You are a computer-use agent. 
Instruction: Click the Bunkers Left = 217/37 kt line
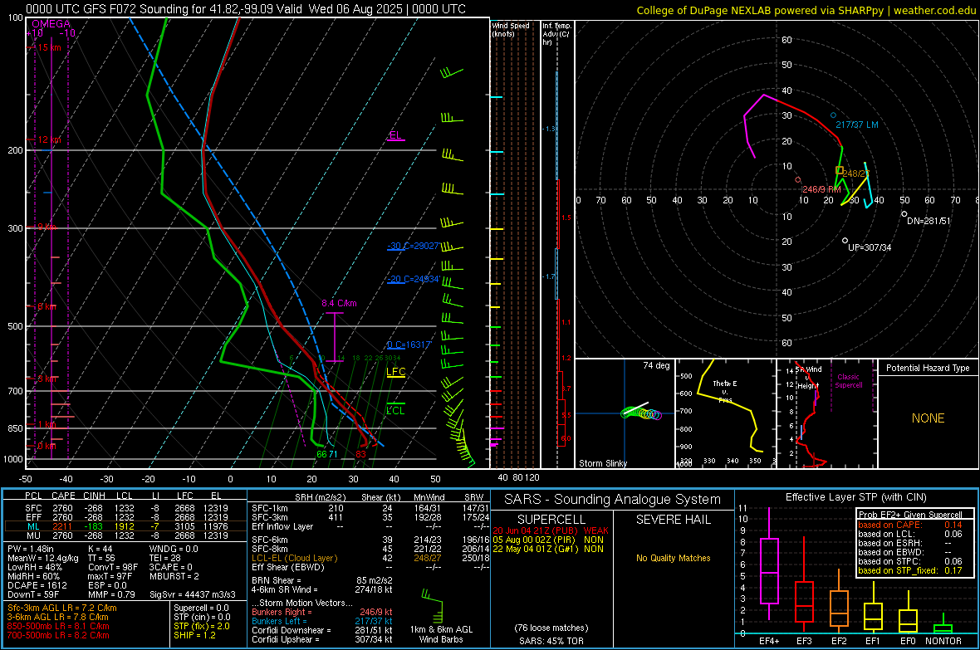322,621
